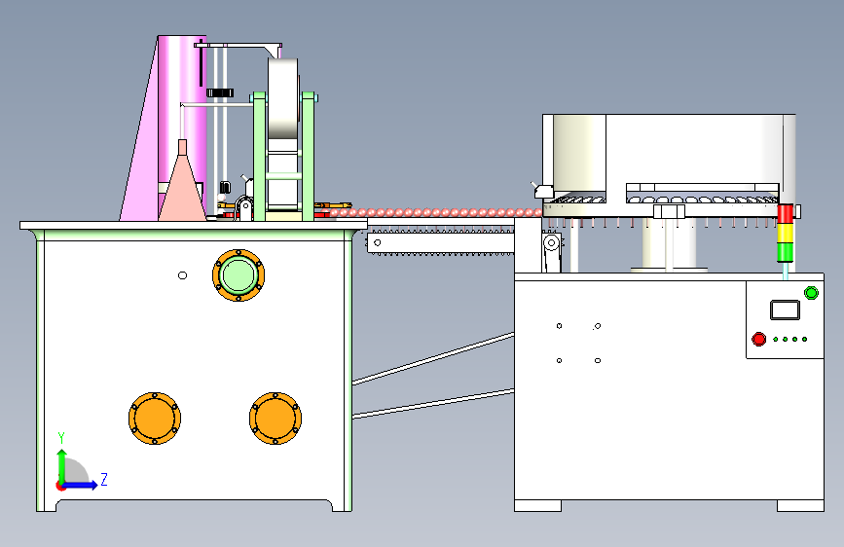Select the row of pink beads on conveyor
The width and height of the screenshot is (844, 547).
click(435, 212)
